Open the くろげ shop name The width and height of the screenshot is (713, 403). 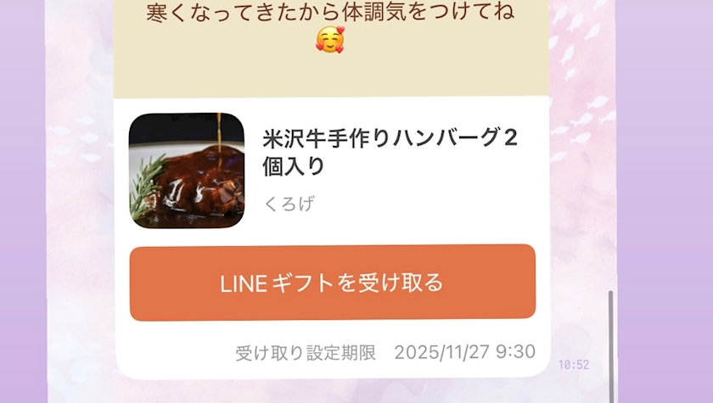[x=289, y=204]
